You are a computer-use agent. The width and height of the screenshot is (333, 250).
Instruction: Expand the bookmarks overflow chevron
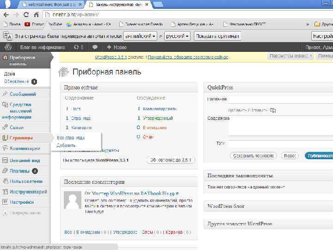click(x=307, y=24)
